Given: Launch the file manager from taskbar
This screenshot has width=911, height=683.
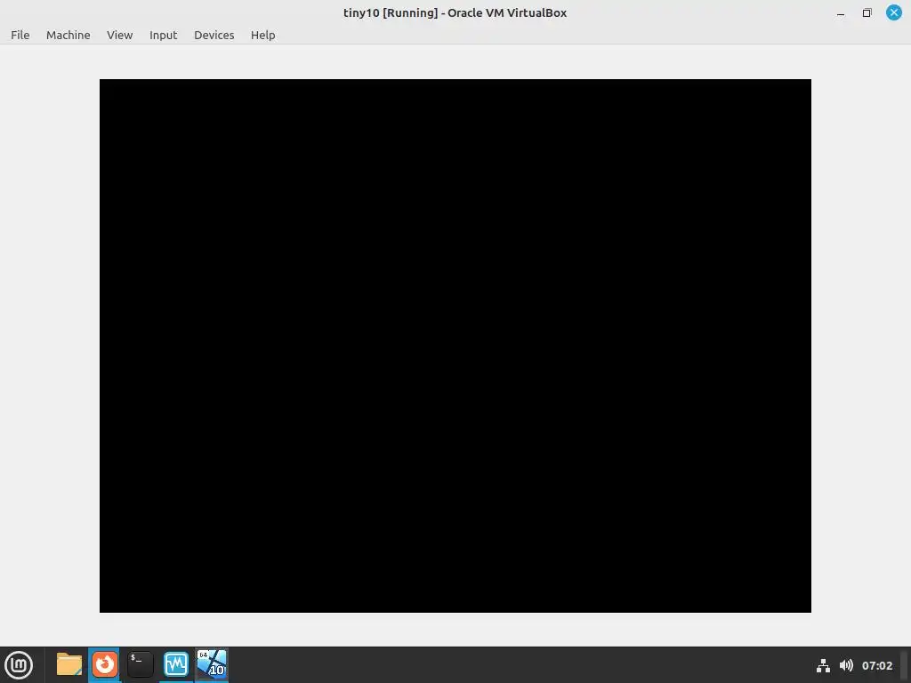Looking at the screenshot, I should [x=69, y=664].
